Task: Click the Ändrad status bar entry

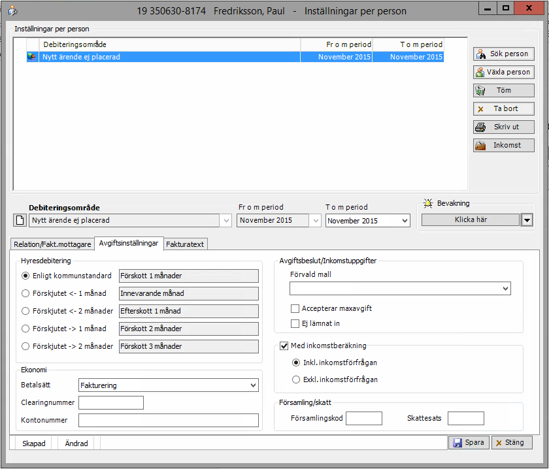Action: pyautogui.click(x=76, y=444)
